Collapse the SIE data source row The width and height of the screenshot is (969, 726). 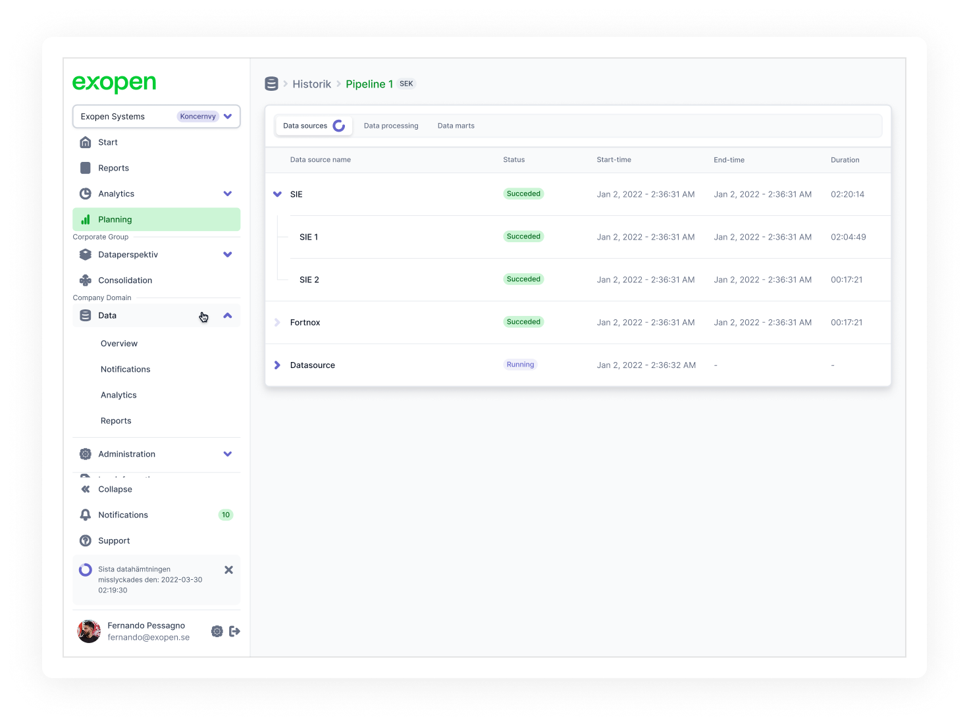(x=277, y=194)
